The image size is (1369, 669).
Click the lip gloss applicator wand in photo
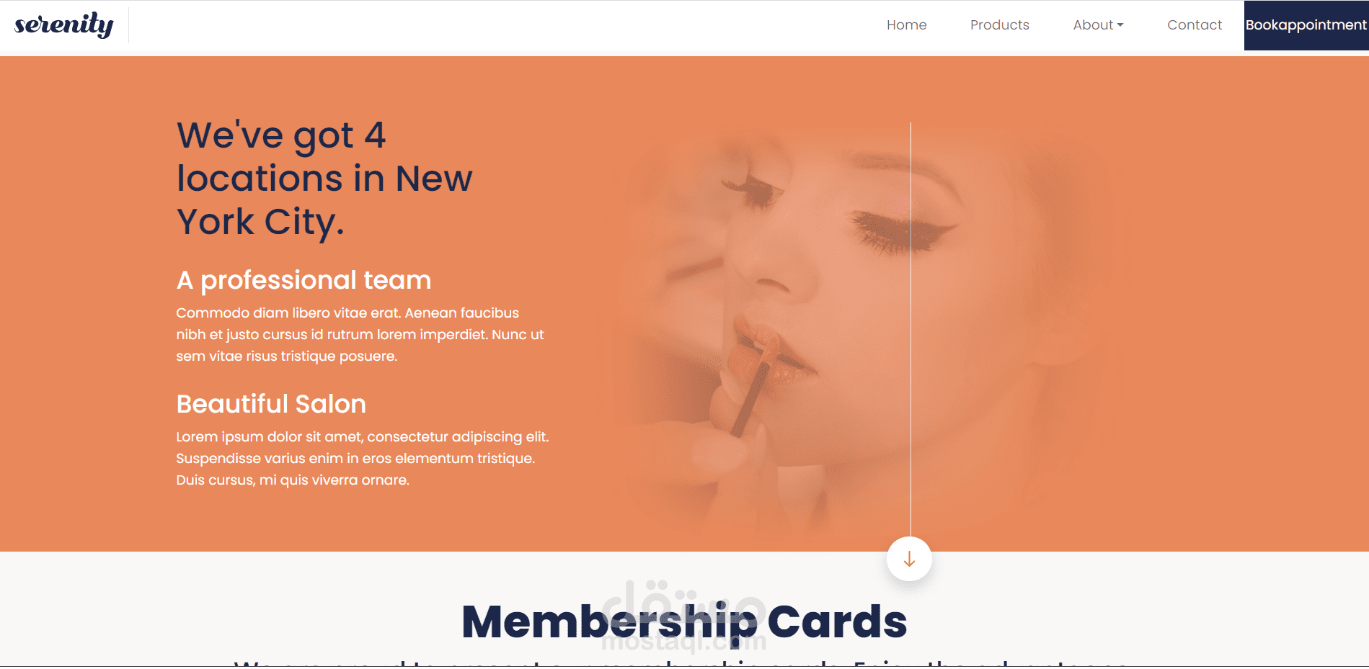tap(753, 385)
